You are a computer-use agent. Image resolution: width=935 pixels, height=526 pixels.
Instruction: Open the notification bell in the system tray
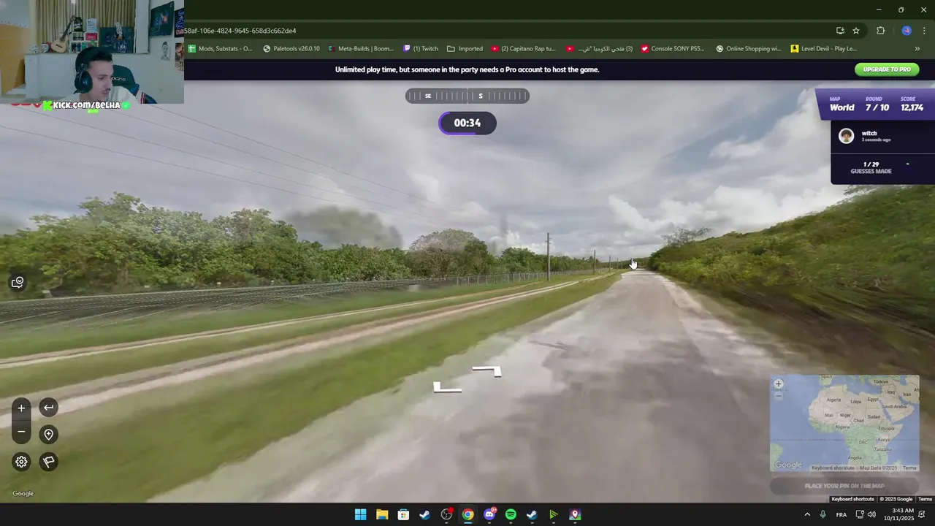[923, 514]
